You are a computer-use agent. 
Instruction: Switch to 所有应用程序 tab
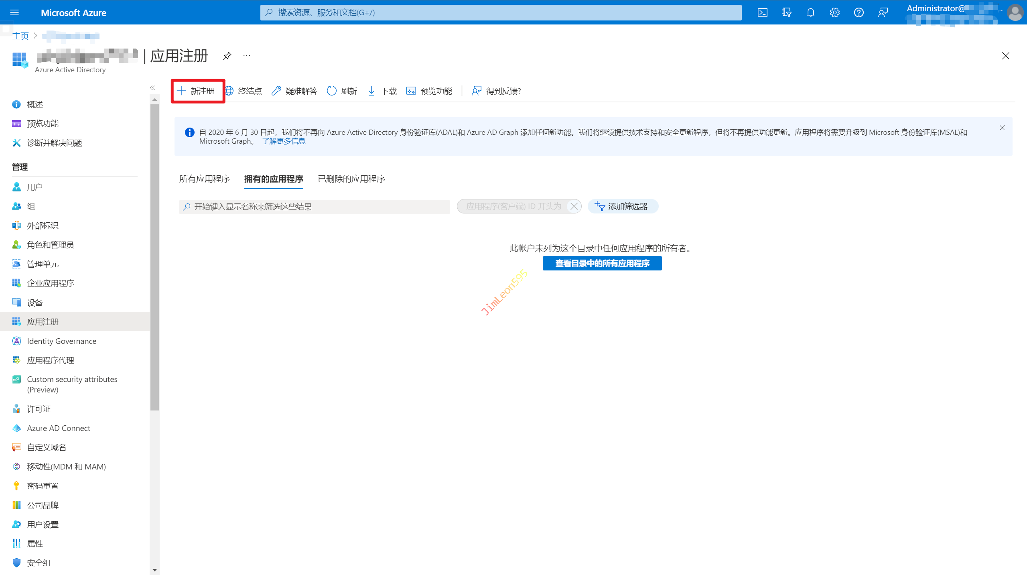click(x=204, y=179)
